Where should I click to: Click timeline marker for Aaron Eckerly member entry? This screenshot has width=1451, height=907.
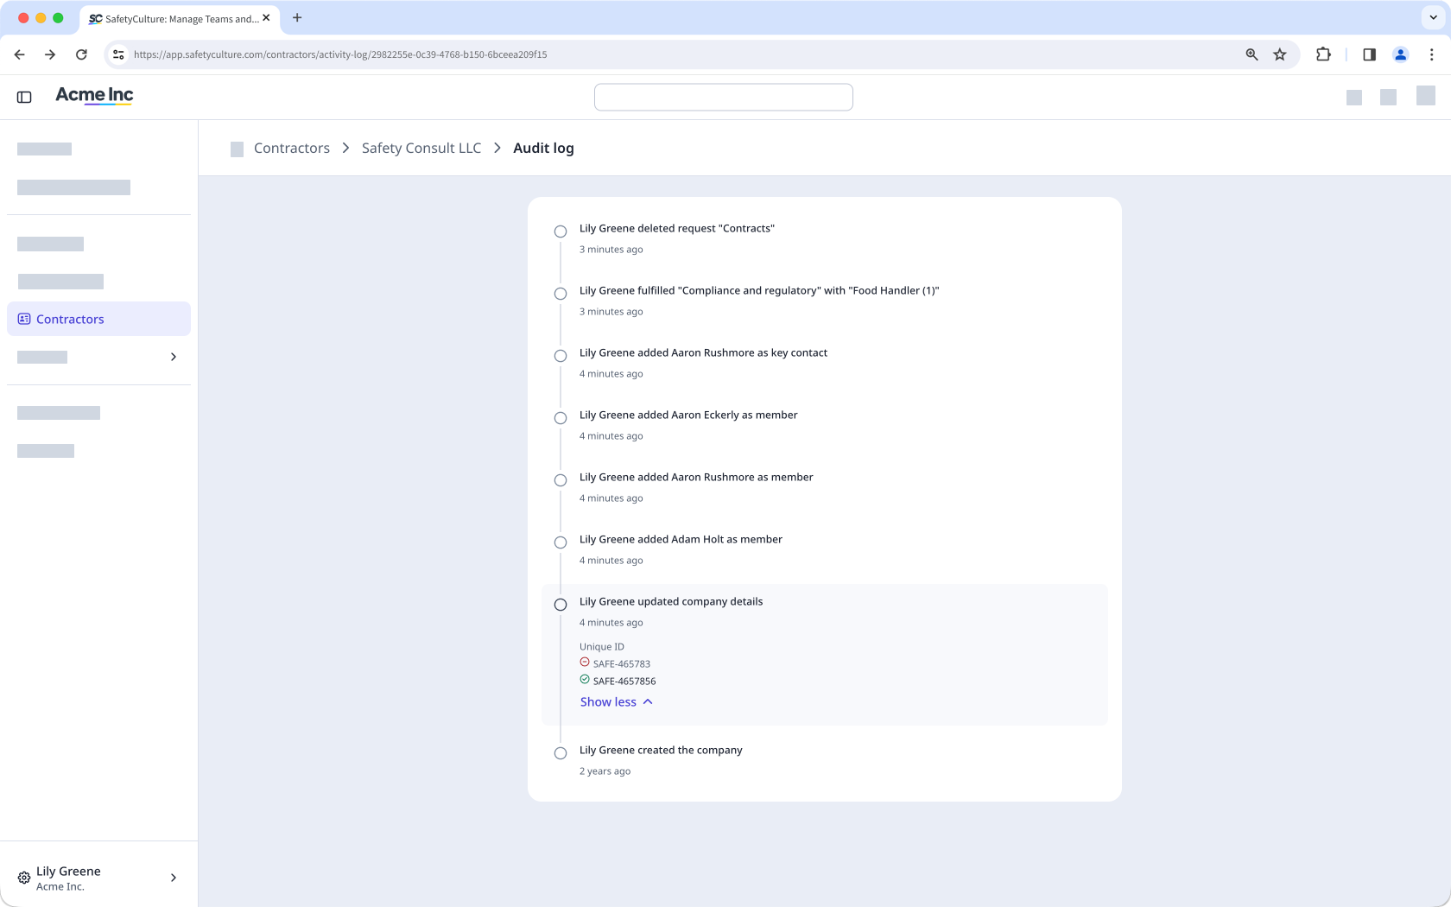(x=561, y=418)
